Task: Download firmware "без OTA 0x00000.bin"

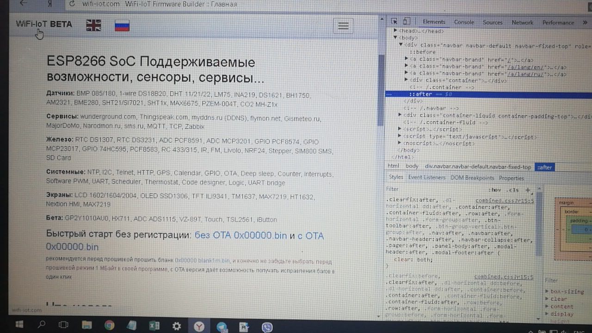Action: 240,235
